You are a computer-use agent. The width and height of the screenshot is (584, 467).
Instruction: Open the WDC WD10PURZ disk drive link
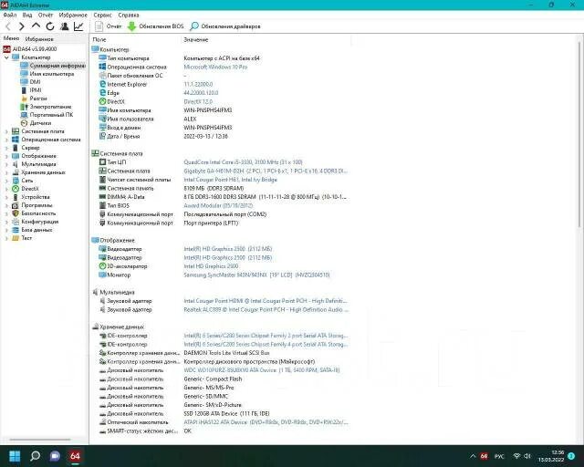262,370
